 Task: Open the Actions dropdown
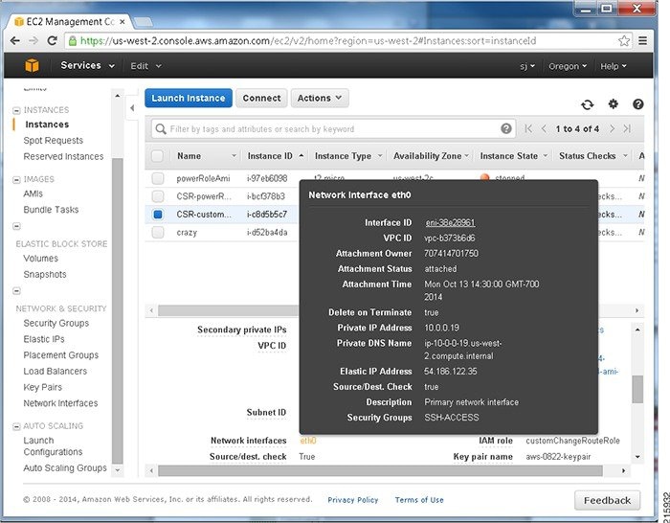[320, 98]
